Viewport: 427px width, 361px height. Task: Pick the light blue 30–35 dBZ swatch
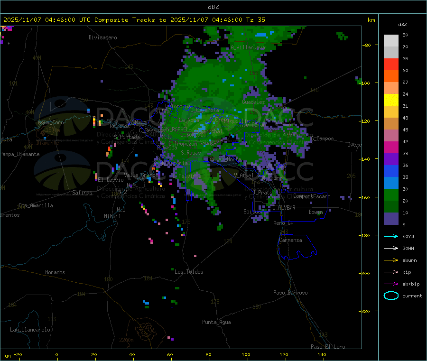pos(391,183)
